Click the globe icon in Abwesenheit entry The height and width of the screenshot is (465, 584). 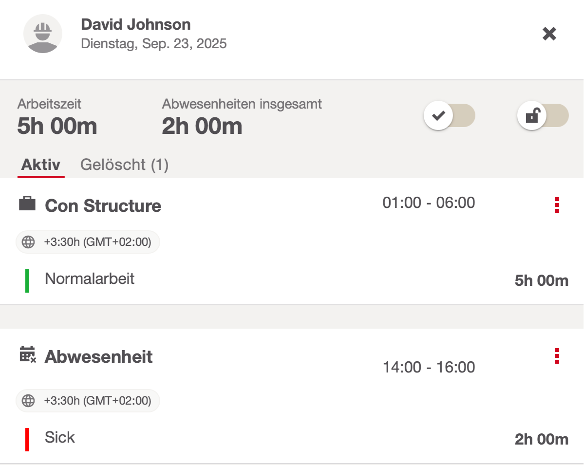(x=29, y=401)
